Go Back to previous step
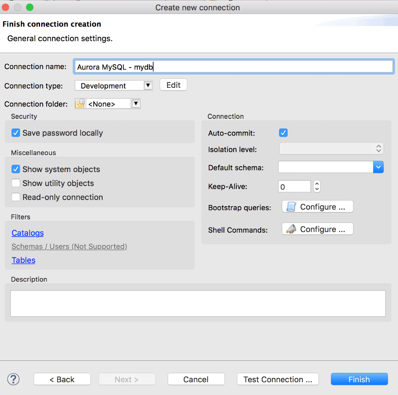 pos(62,379)
